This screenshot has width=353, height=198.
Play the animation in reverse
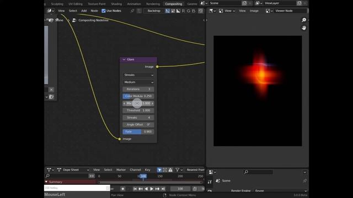pyautogui.click(x=146, y=189)
